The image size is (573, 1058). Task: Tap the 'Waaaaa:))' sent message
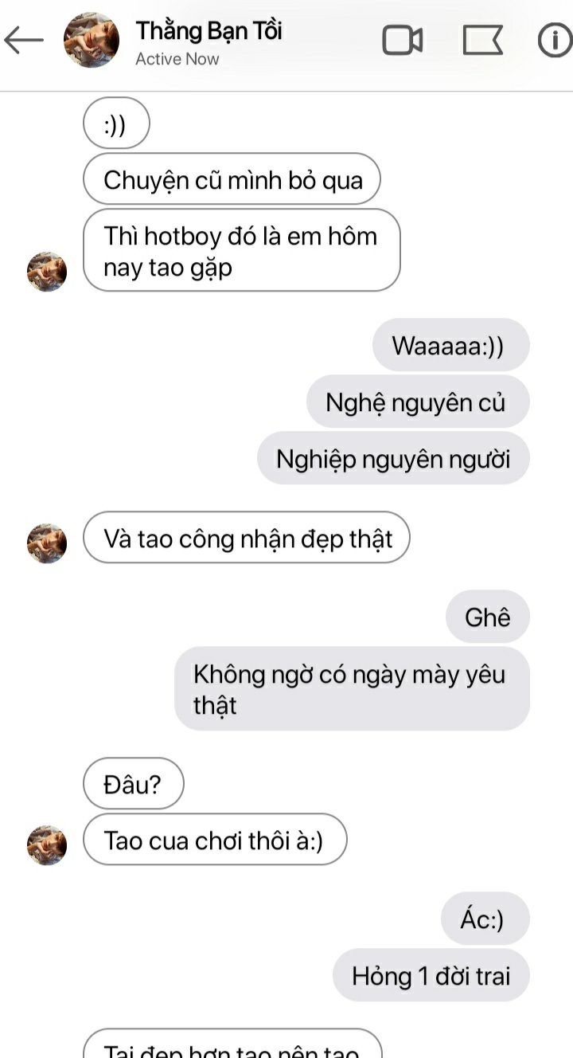[450, 344]
